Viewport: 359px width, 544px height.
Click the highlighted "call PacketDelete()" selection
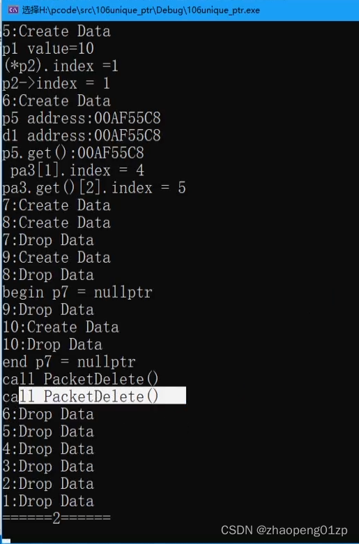(x=102, y=395)
